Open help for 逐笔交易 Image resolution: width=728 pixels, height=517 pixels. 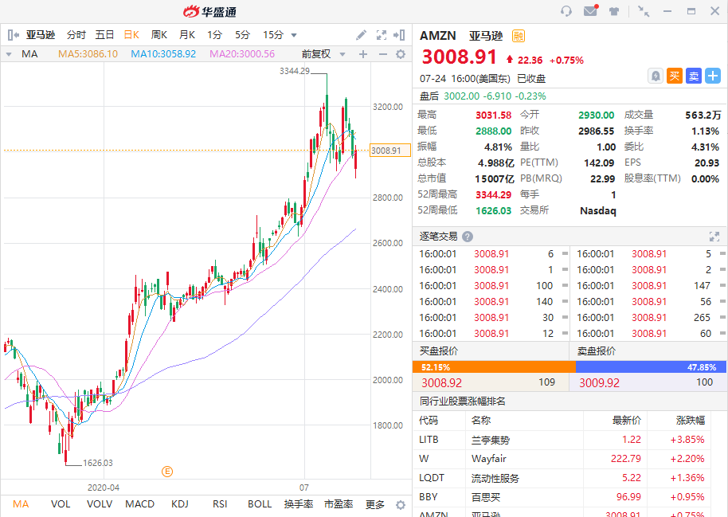(468, 237)
